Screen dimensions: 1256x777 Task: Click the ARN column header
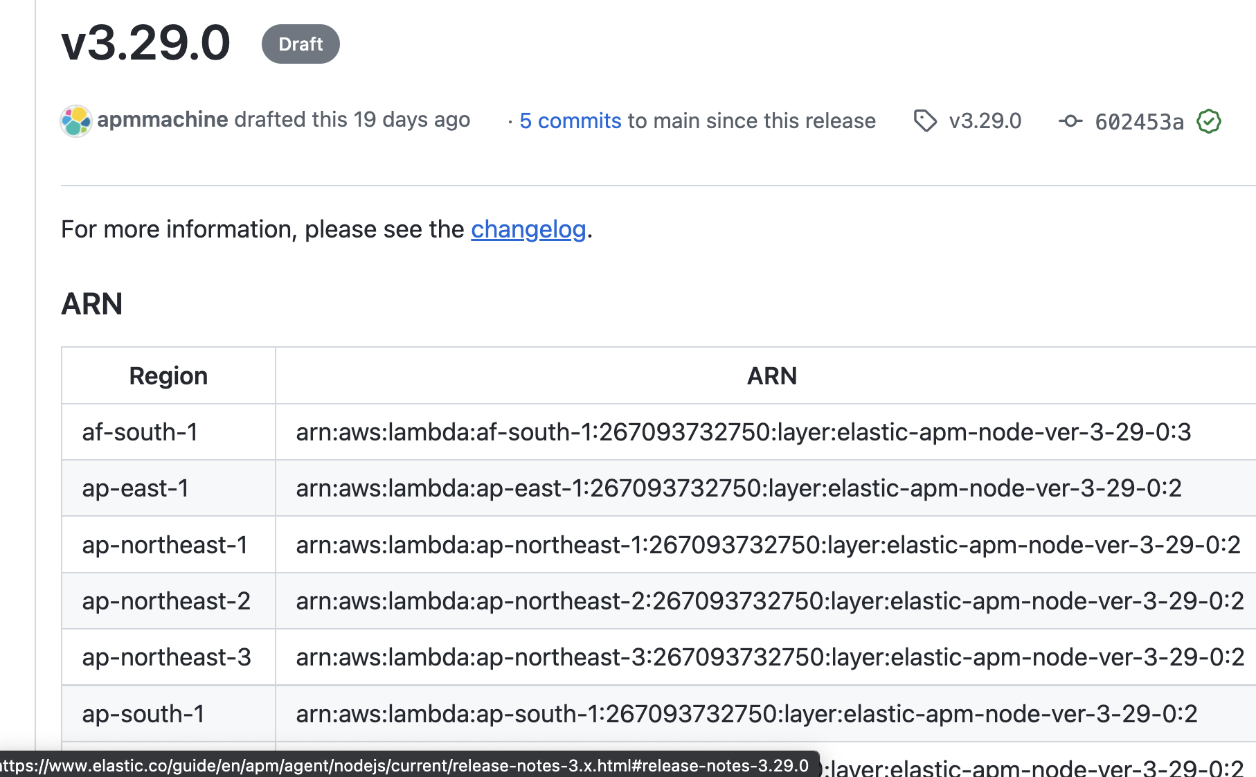click(772, 376)
